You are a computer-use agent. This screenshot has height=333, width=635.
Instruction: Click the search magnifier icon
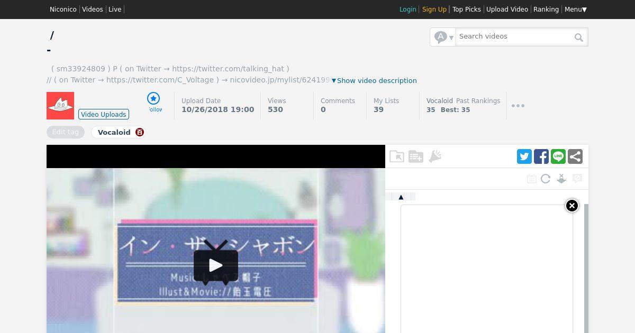click(579, 37)
